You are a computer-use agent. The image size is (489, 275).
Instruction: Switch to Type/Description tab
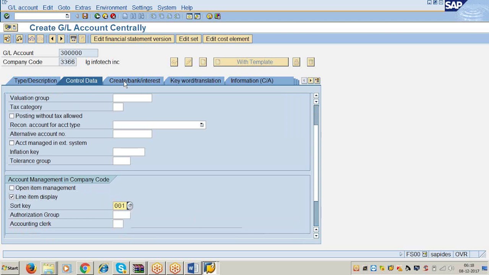[36, 81]
